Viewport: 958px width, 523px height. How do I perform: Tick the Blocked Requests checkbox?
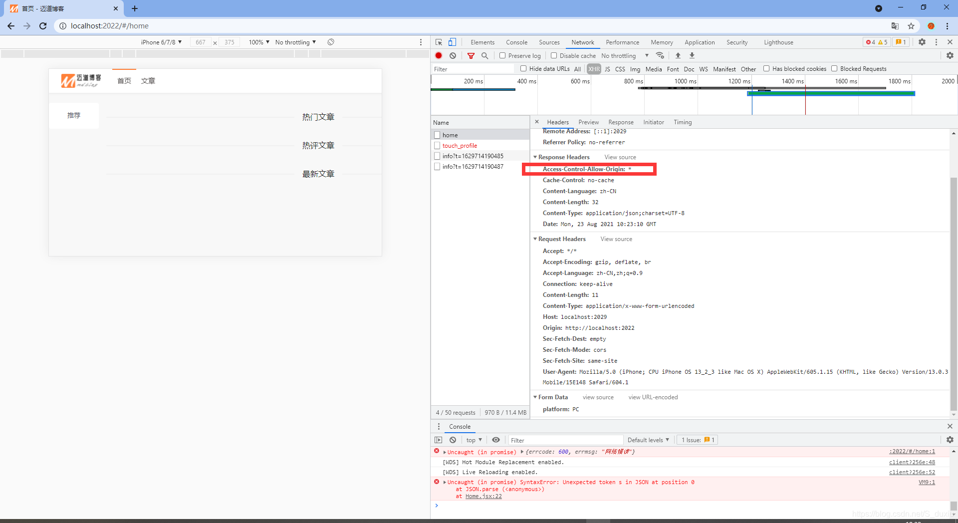click(834, 68)
